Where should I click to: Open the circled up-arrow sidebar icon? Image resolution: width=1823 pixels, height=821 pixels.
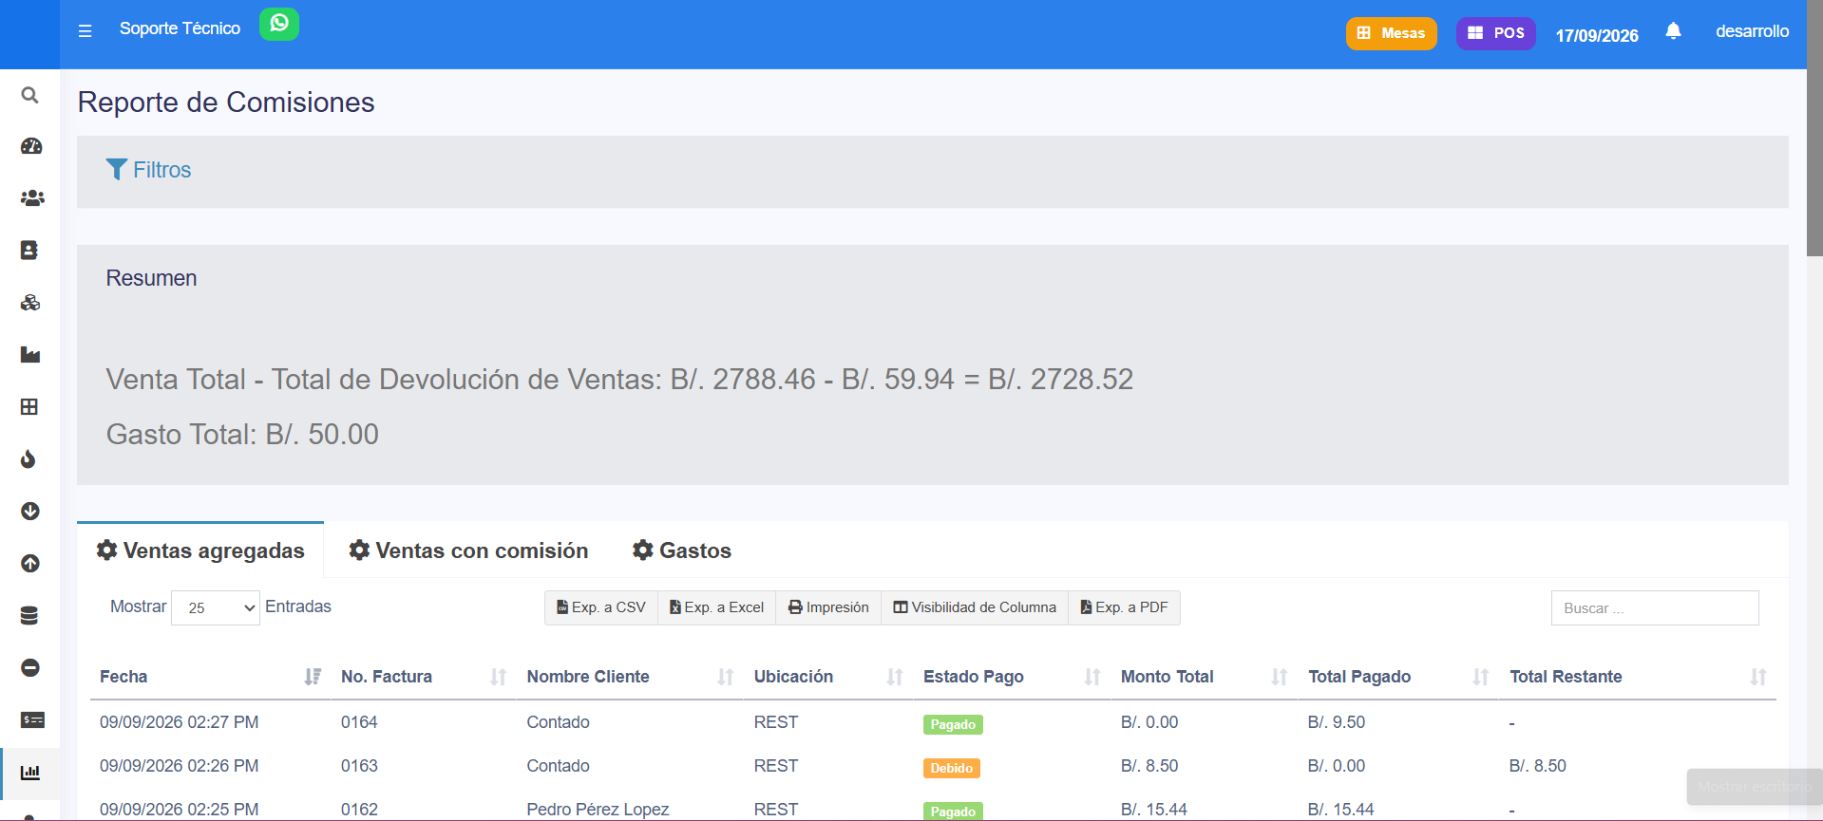point(30,564)
